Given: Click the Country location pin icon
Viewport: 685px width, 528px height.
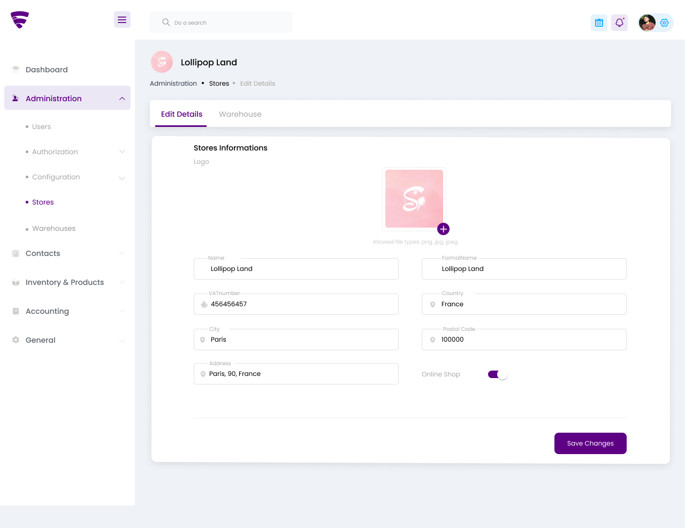Looking at the screenshot, I should [x=432, y=304].
